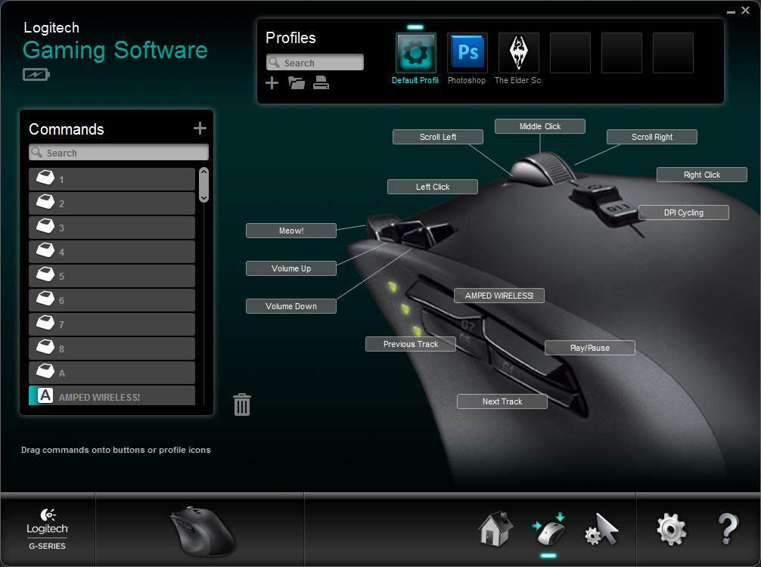Screen dimensions: 761x567
Task: Select command 8 in Commands list
Action: pyautogui.click(x=112, y=349)
